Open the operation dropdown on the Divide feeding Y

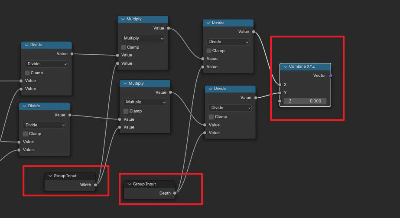230,108
